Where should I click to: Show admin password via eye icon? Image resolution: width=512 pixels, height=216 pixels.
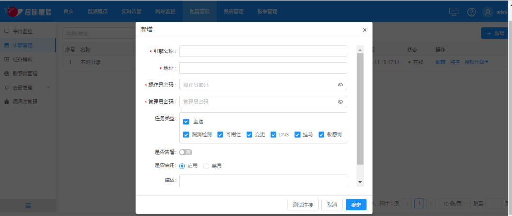point(340,102)
